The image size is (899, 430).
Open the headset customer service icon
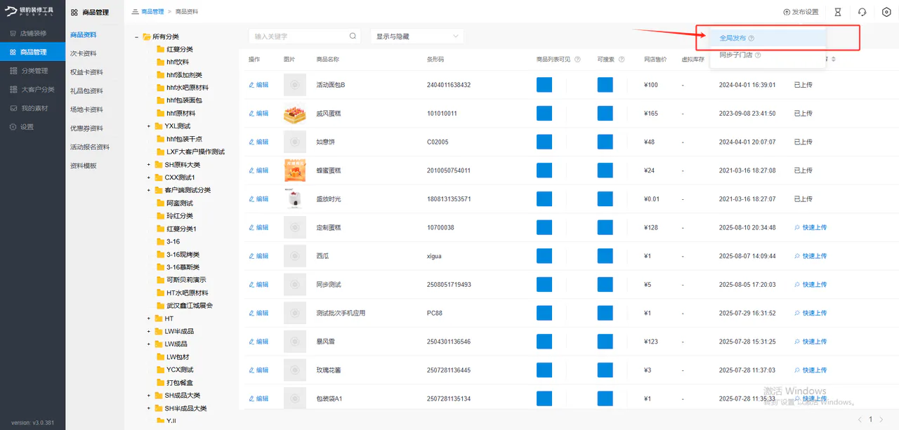(x=862, y=12)
